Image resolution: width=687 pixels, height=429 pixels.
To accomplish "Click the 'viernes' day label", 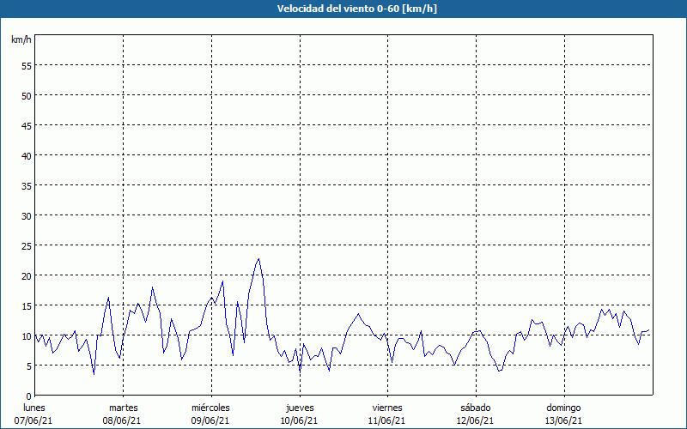I will point(387,408).
